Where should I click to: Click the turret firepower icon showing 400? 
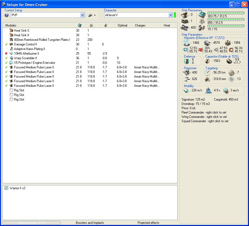tap(187, 72)
